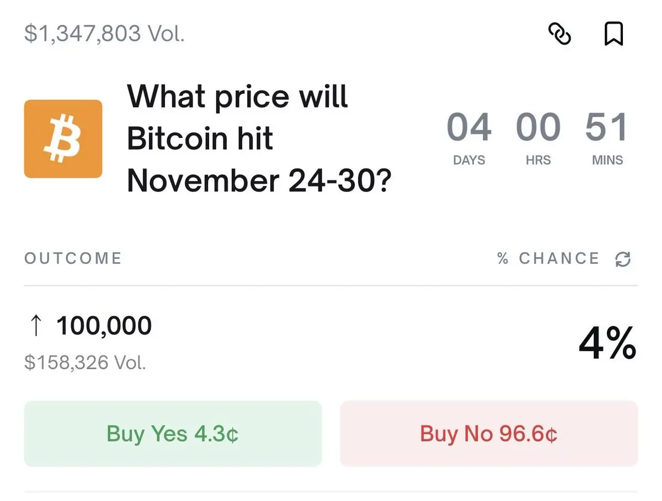Copy the market link via chain icon
The height and width of the screenshot is (501, 662).
(x=559, y=34)
